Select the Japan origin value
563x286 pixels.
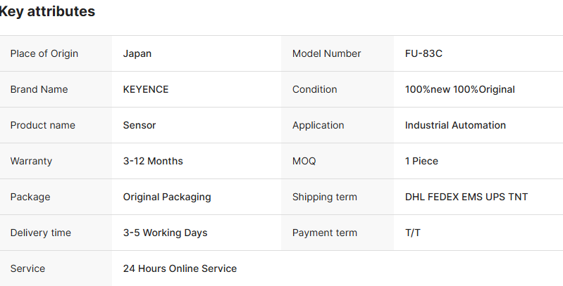click(x=137, y=53)
